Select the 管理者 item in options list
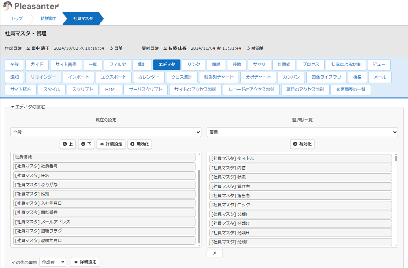This screenshot has width=408, height=268. (x=301, y=186)
